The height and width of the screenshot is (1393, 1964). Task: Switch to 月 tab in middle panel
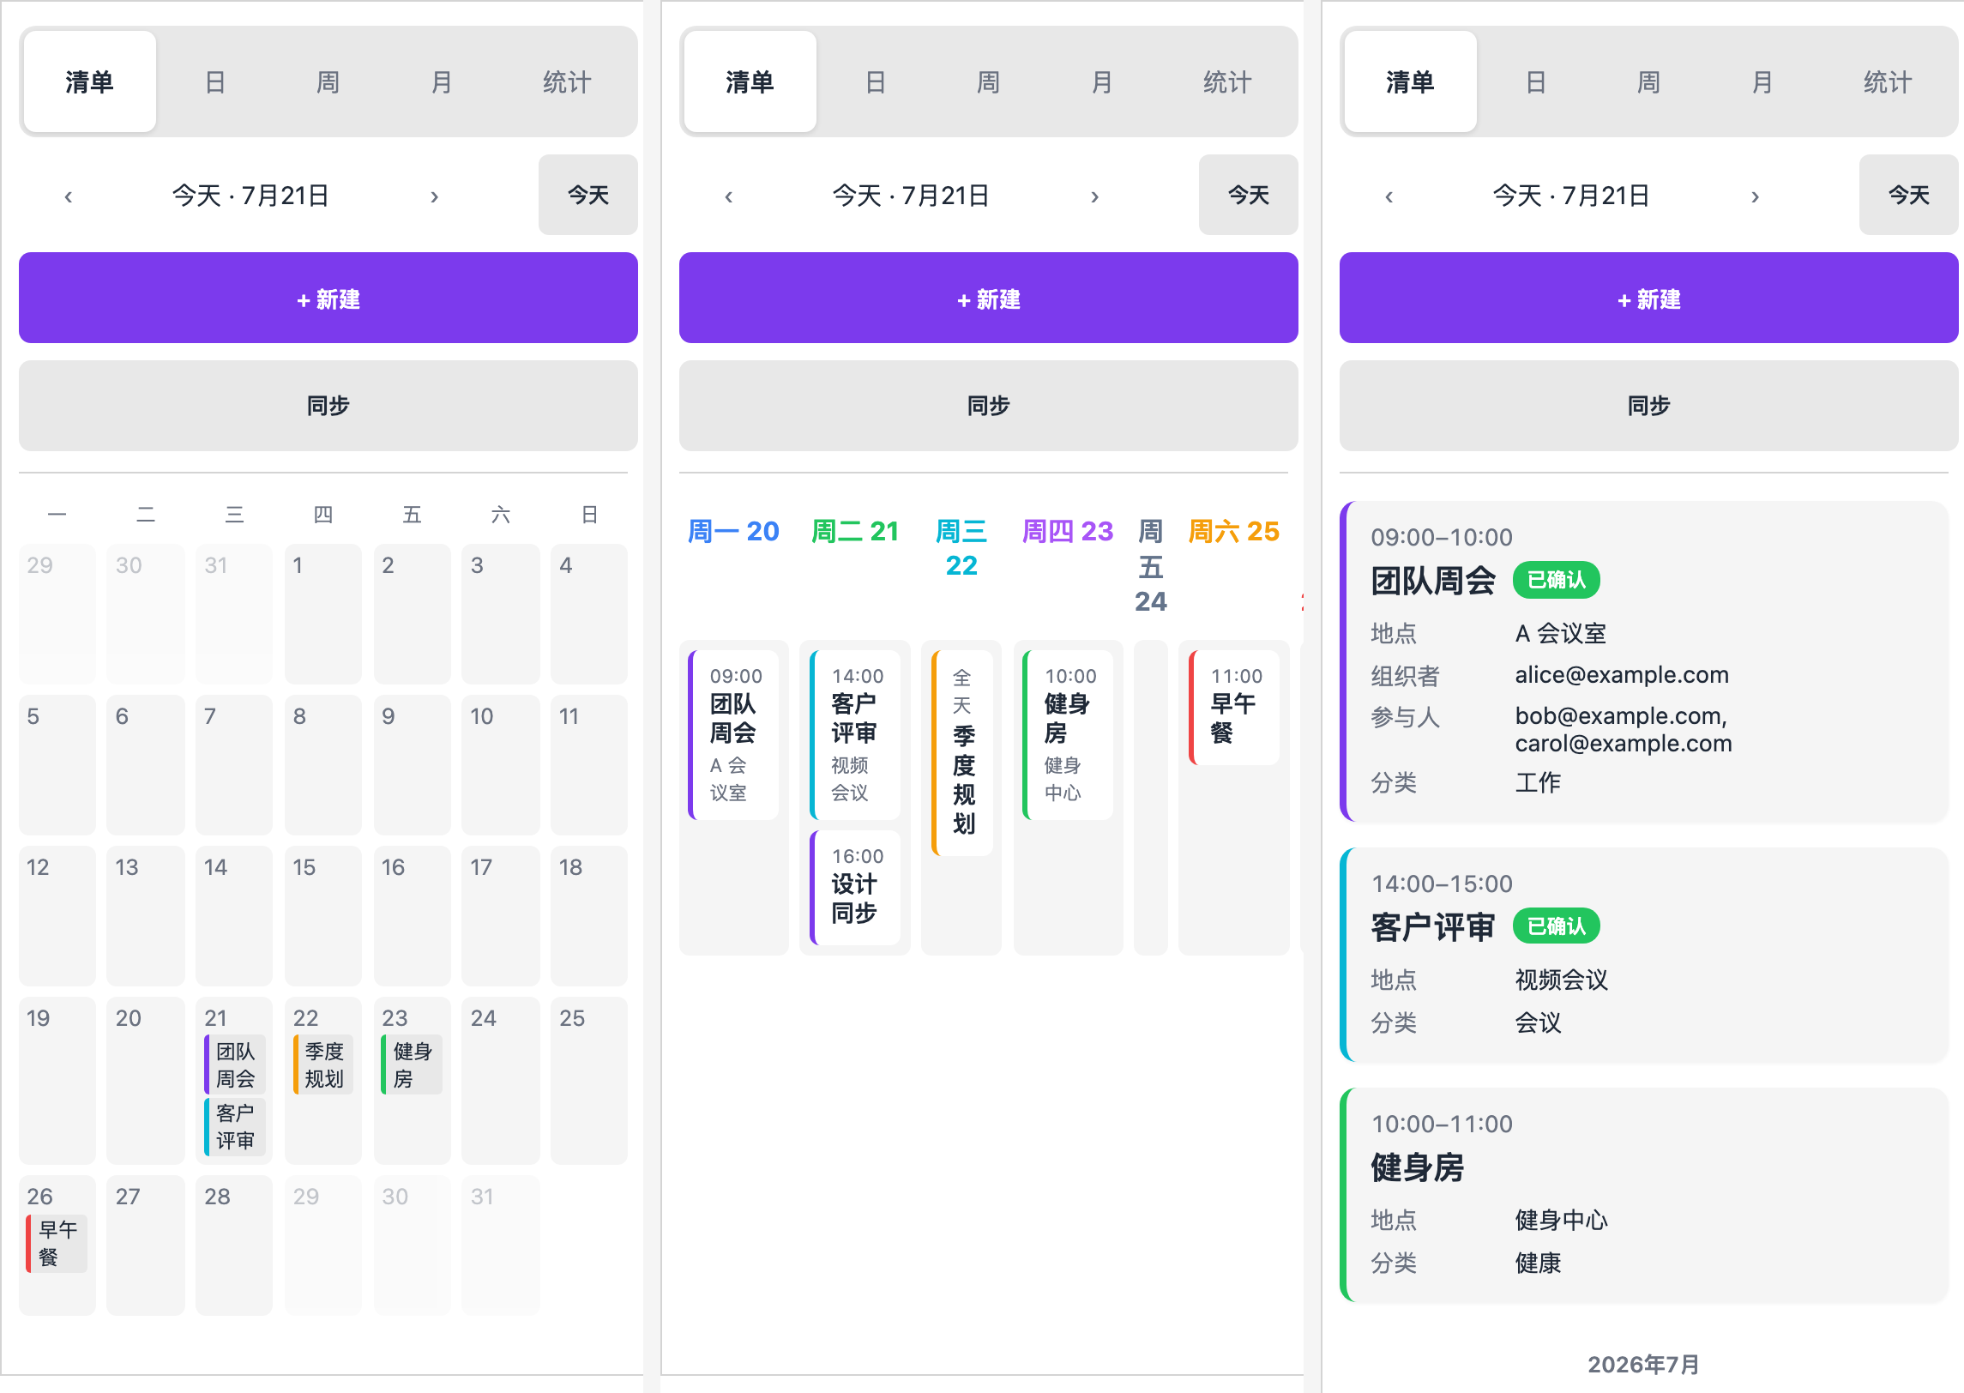coord(1101,82)
